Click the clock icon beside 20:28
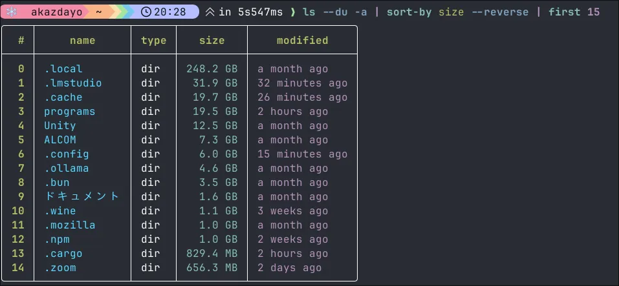The image size is (619, 286). (x=147, y=12)
